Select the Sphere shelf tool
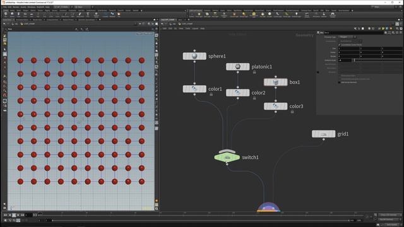This screenshot has height=227, width=404. point(12,15)
